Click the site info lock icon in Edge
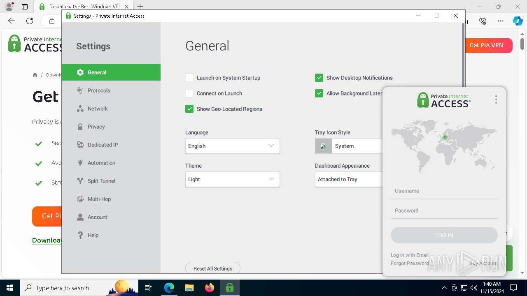The height and width of the screenshot is (296, 527). pyautogui.click(x=52, y=21)
